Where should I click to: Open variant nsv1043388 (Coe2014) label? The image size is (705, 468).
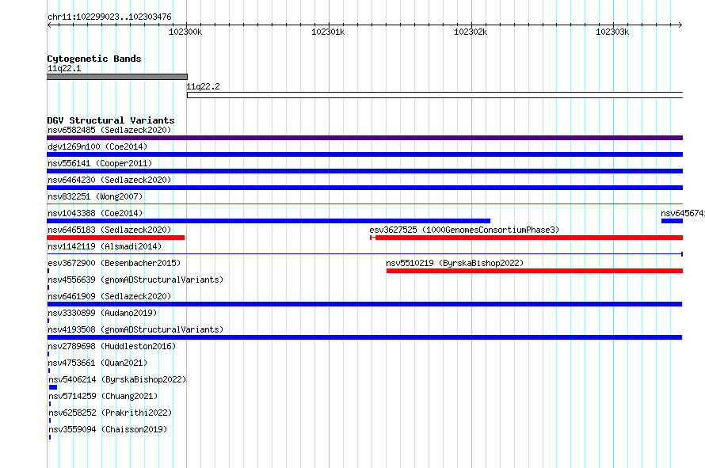point(95,213)
